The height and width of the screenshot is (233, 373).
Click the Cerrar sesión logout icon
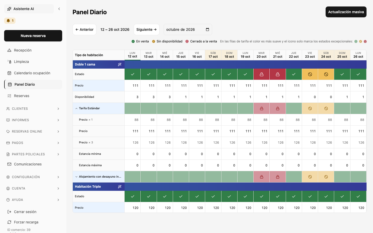[x=9, y=212]
